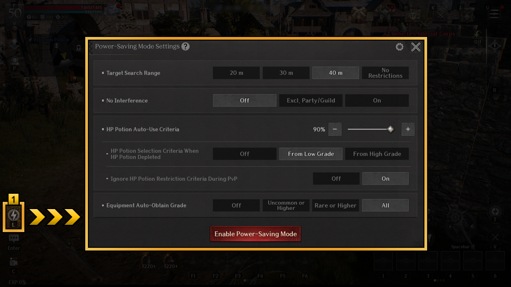Turn No Interference Off
The image size is (511, 287).
244,100
